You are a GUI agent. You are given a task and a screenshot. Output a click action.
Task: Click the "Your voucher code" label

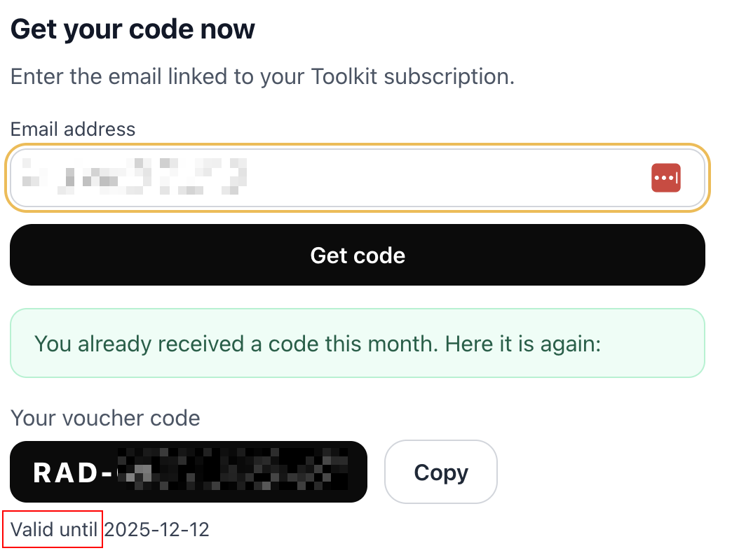(105, 418)
